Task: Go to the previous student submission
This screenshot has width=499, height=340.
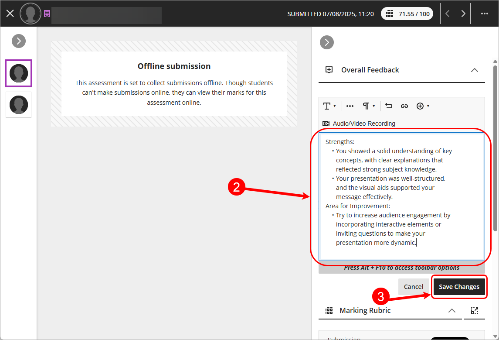Action: coord(448,14)
